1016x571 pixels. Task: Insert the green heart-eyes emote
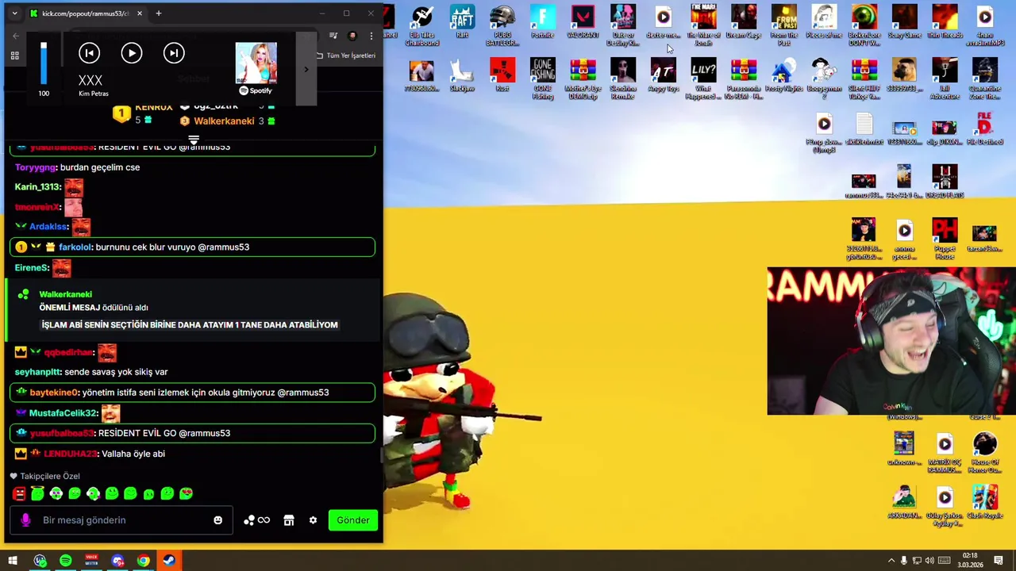pos(186,493)
